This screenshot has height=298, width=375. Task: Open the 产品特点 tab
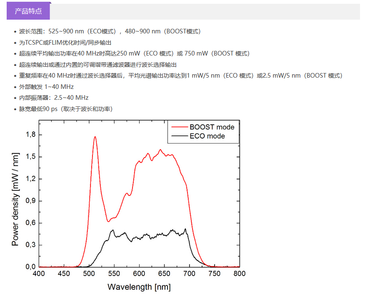[x=28, y=11]
